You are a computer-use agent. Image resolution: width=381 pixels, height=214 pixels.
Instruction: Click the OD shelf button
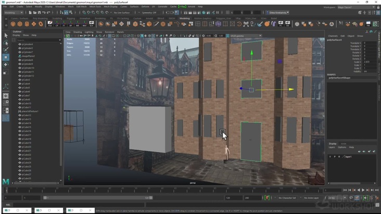click(287, 24)
